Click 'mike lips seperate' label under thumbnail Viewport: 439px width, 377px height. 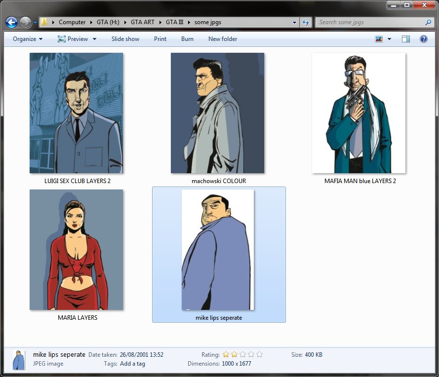[219, 318]
